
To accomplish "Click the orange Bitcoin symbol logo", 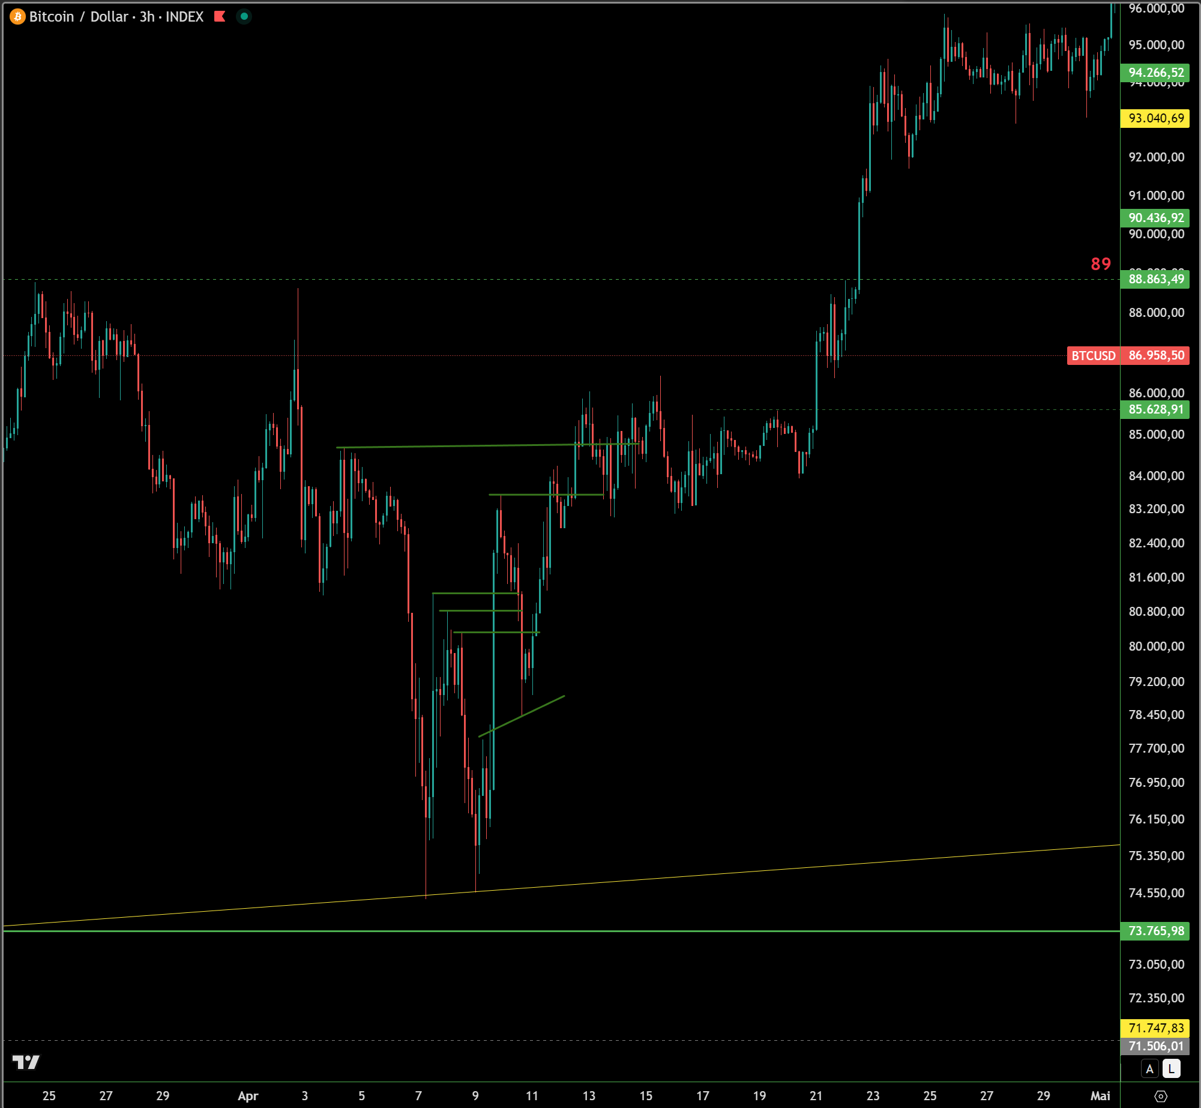I will (x=17, y=17).
